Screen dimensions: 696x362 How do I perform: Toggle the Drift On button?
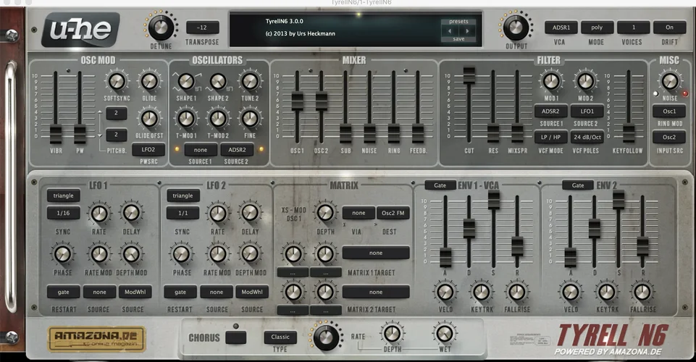[669, 28]
